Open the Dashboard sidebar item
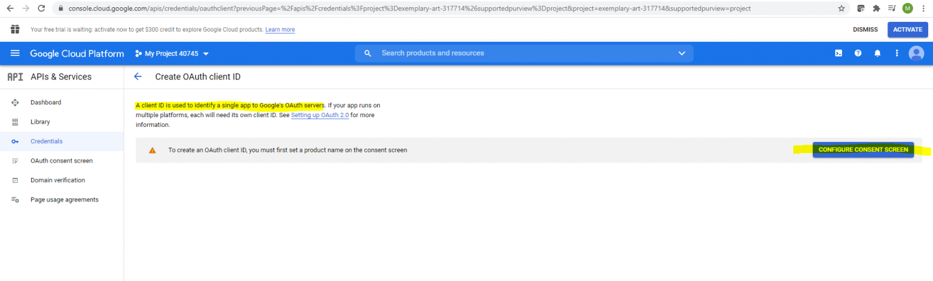Screen dimensions: 933x281 tap(46, 103)
